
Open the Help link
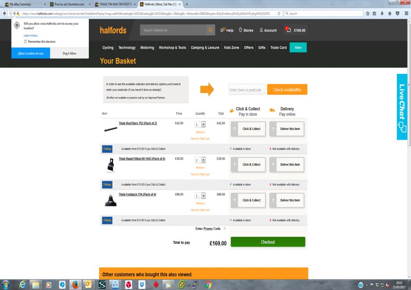coord(227,30)
